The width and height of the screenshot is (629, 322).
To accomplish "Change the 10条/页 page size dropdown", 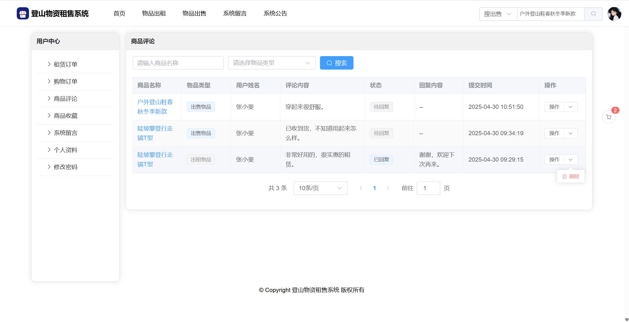I will tap(320, 188).
